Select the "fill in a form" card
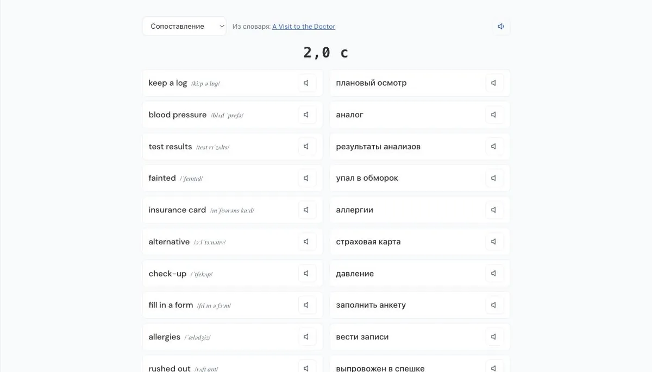The image size is (652, 372). [233, 305]
